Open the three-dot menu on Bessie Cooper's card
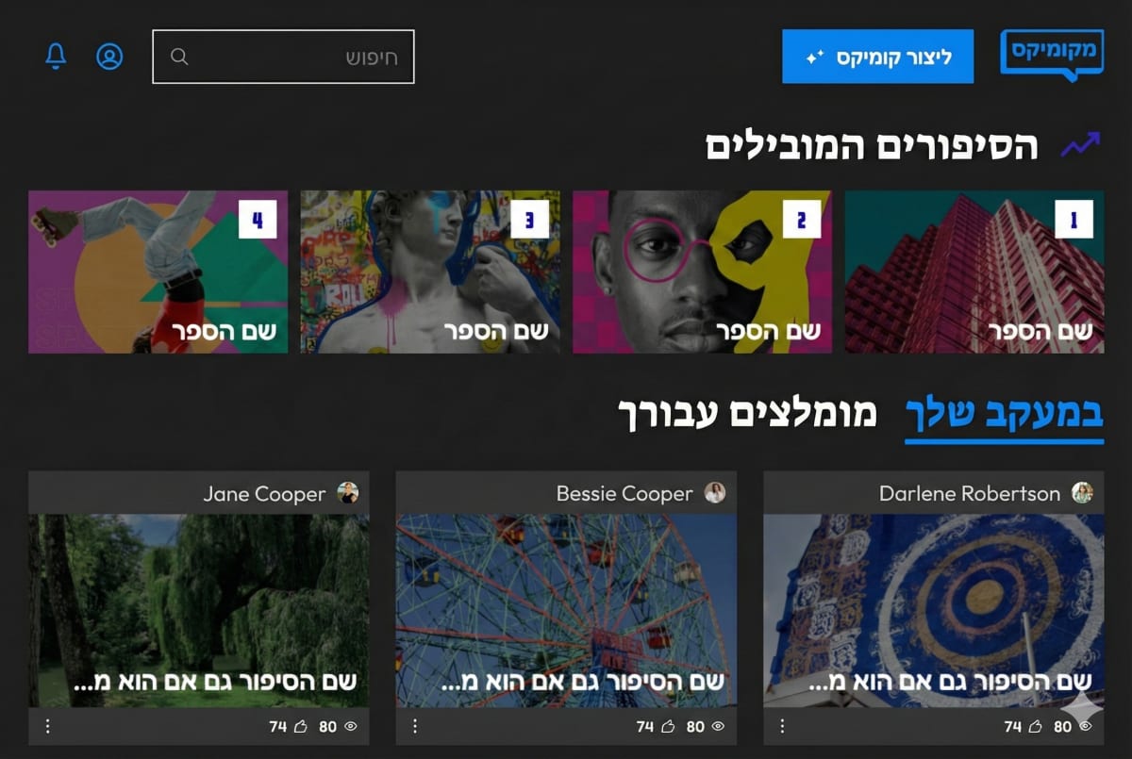 click(413, 727)
